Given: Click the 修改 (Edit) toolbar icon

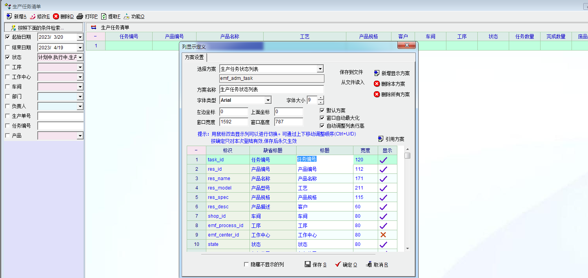Looking at the screenshot, I should coord(33,16).
